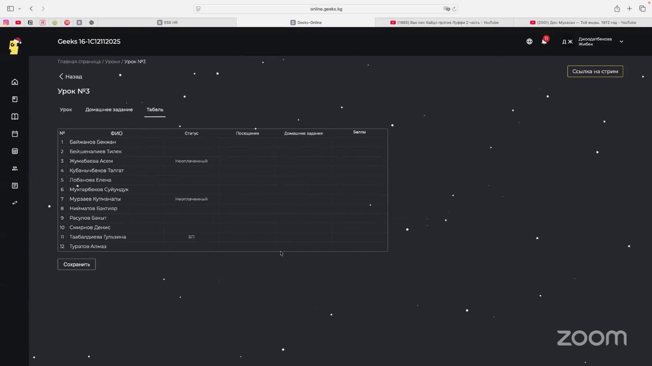Screen dimensions: 652x366
Task: Switch to the Дос-Мукасан YouTube tab
Action: (x=583, y=22)
